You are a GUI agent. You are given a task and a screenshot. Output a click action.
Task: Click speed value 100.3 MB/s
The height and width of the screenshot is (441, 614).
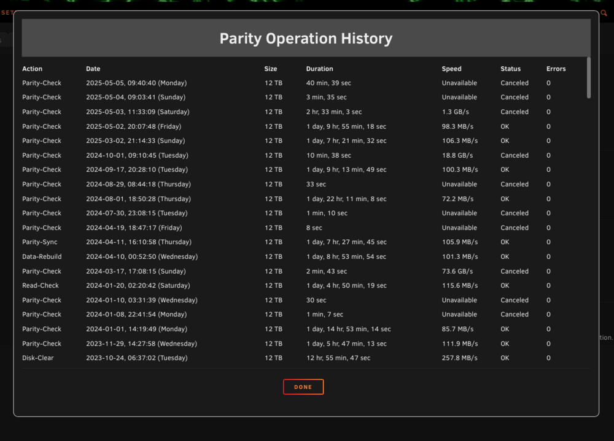pos(460,169)
